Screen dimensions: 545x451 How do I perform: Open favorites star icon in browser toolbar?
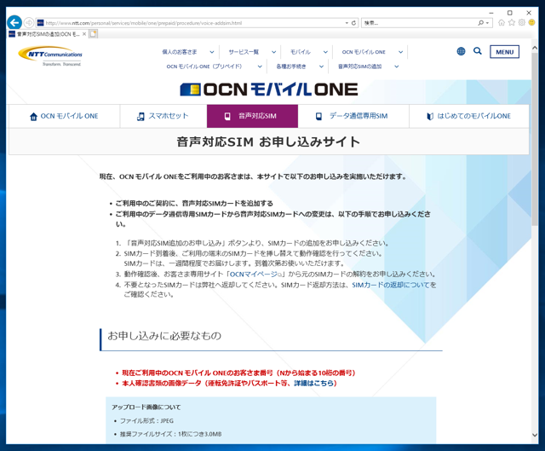click(512, 23)
